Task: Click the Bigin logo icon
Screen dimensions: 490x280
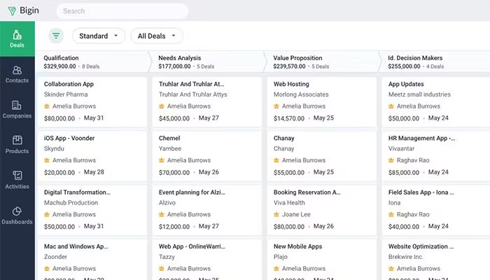Action: click(x=12, y=11)
